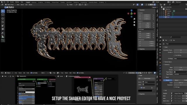Viewport: 187px width, 105px height.
Task: Open the Window menu
Action: [17, 2]
